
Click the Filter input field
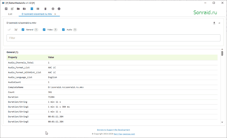113,38
